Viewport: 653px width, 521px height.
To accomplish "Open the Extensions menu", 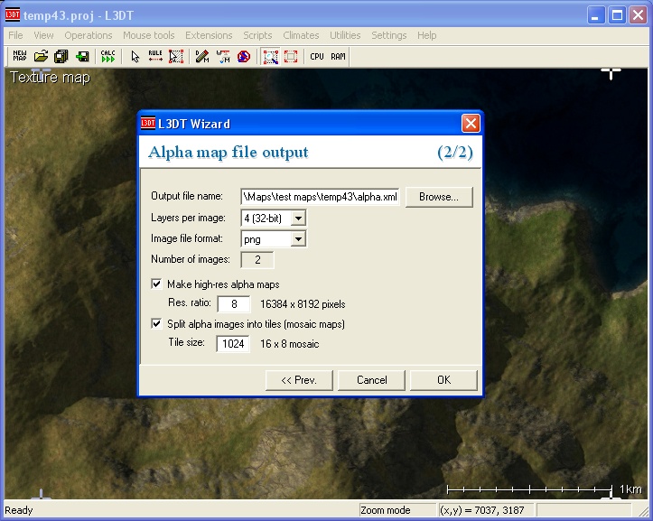I will point(209,35).
